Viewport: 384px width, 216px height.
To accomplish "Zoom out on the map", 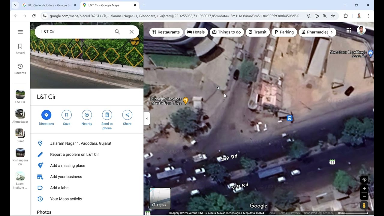I will point(364,196).
